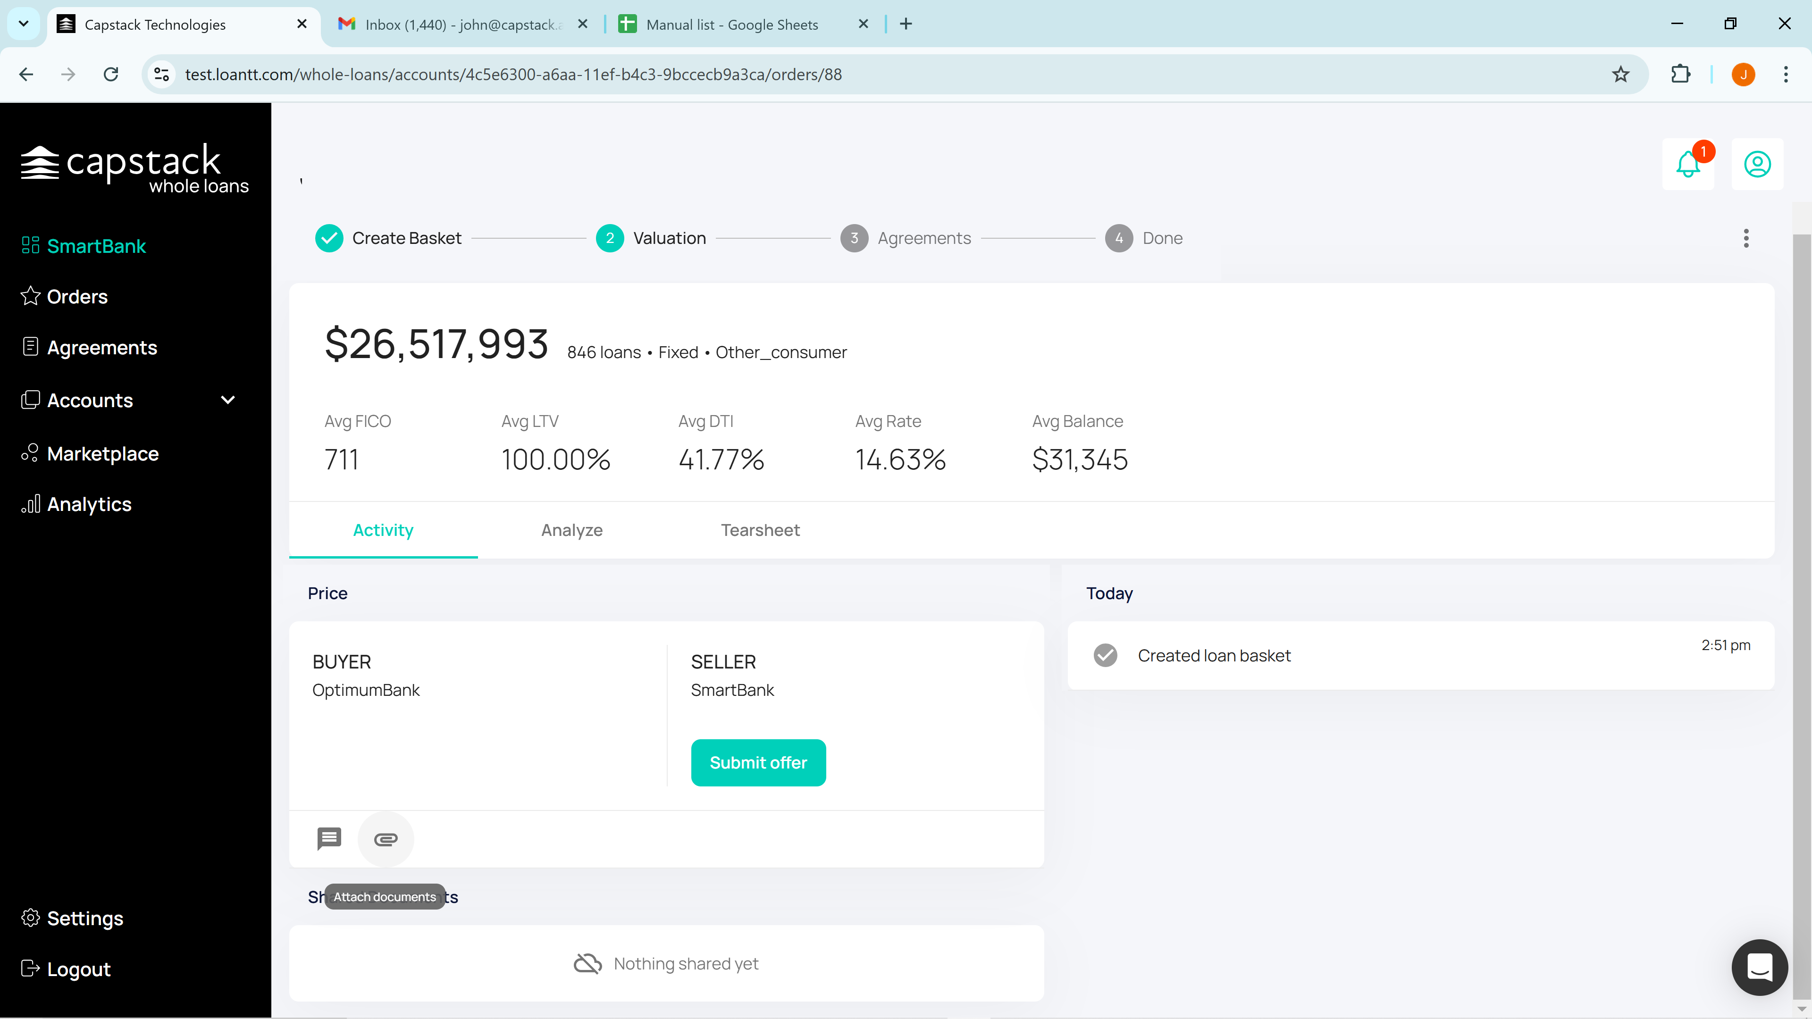Click site information icon in address bar

pyautogui.click(x=162, y=75)
